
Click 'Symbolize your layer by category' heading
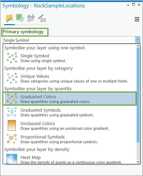coord(38,68)
